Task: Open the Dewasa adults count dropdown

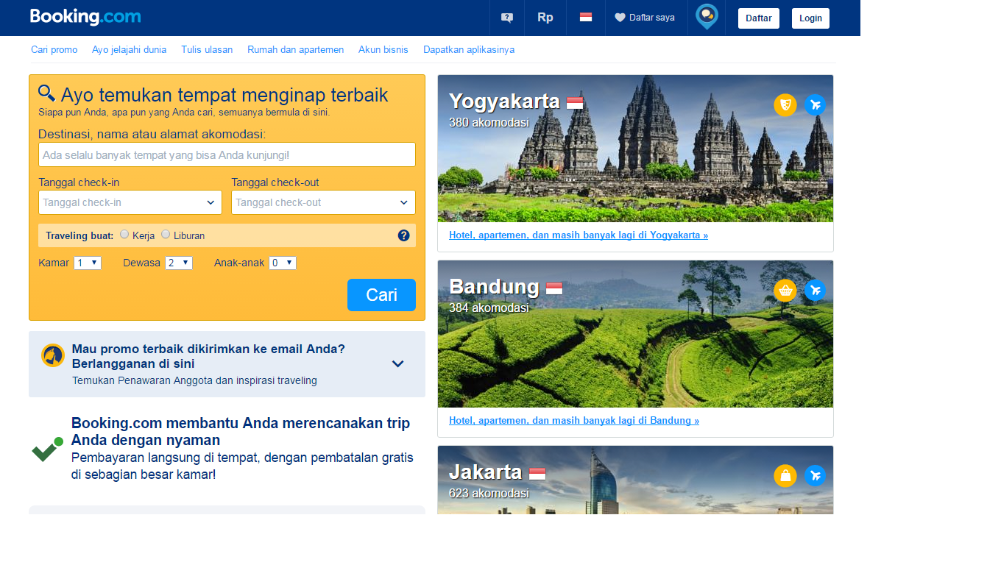Action: point(178,263)
